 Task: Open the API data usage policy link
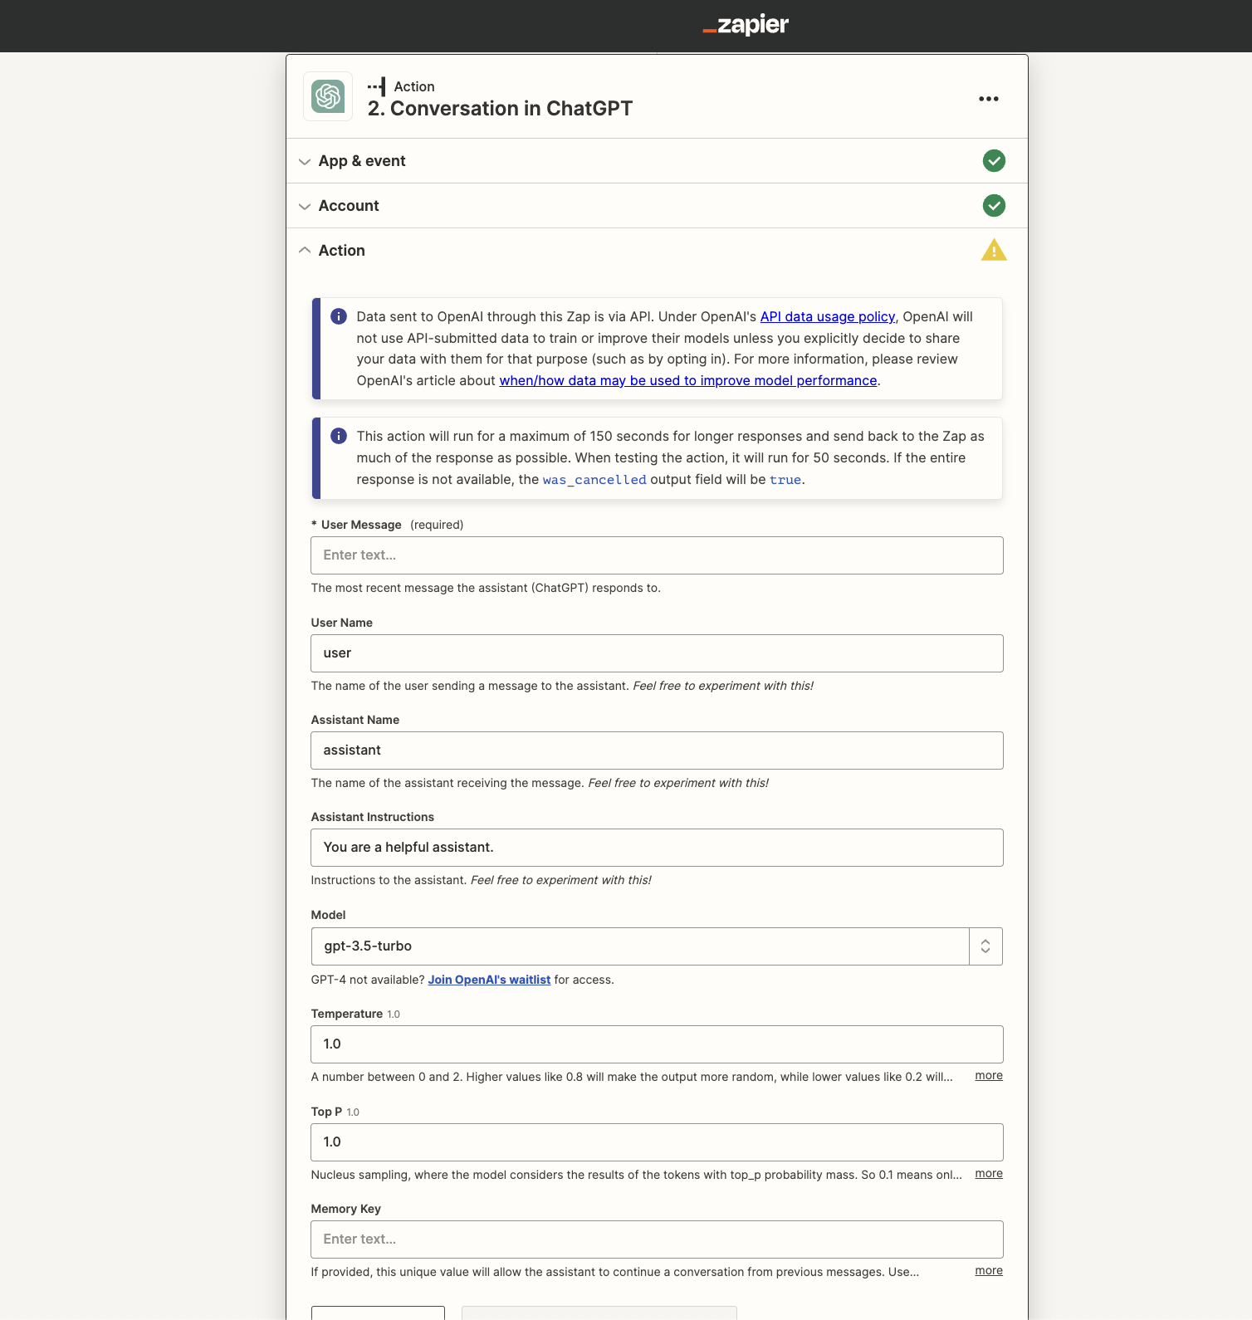827,316
